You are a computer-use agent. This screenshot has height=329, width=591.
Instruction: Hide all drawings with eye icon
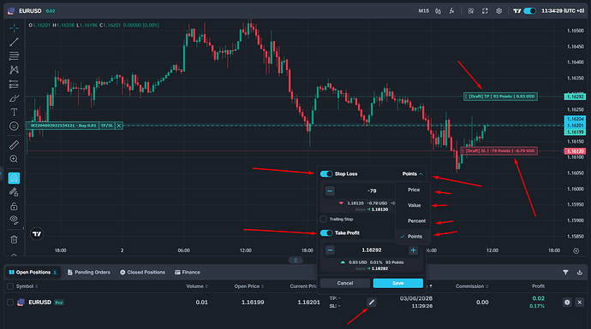[14, 220]
